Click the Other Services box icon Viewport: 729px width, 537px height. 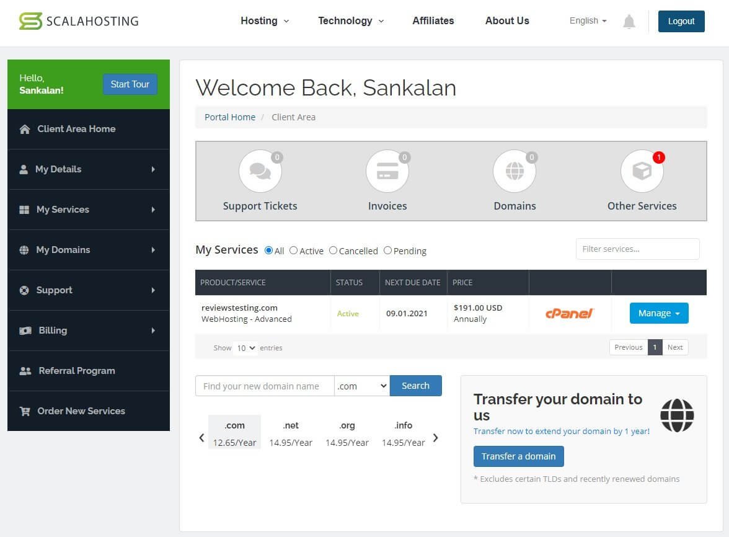642,171
